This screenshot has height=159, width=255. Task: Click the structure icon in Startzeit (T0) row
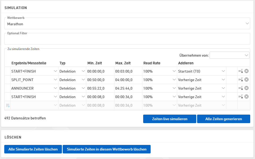[x=241, y=71]
